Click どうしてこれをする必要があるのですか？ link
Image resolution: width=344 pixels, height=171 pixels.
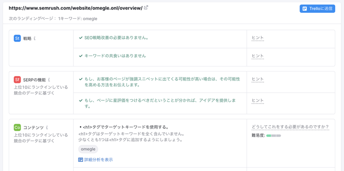[x=290, y=127]
